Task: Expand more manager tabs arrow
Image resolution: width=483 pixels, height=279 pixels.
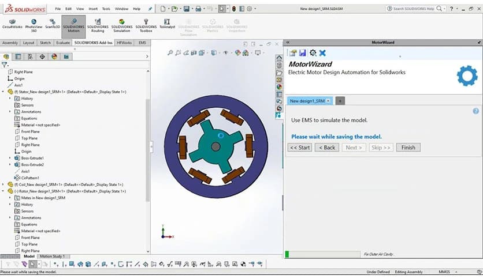Action: click(147, 56)
